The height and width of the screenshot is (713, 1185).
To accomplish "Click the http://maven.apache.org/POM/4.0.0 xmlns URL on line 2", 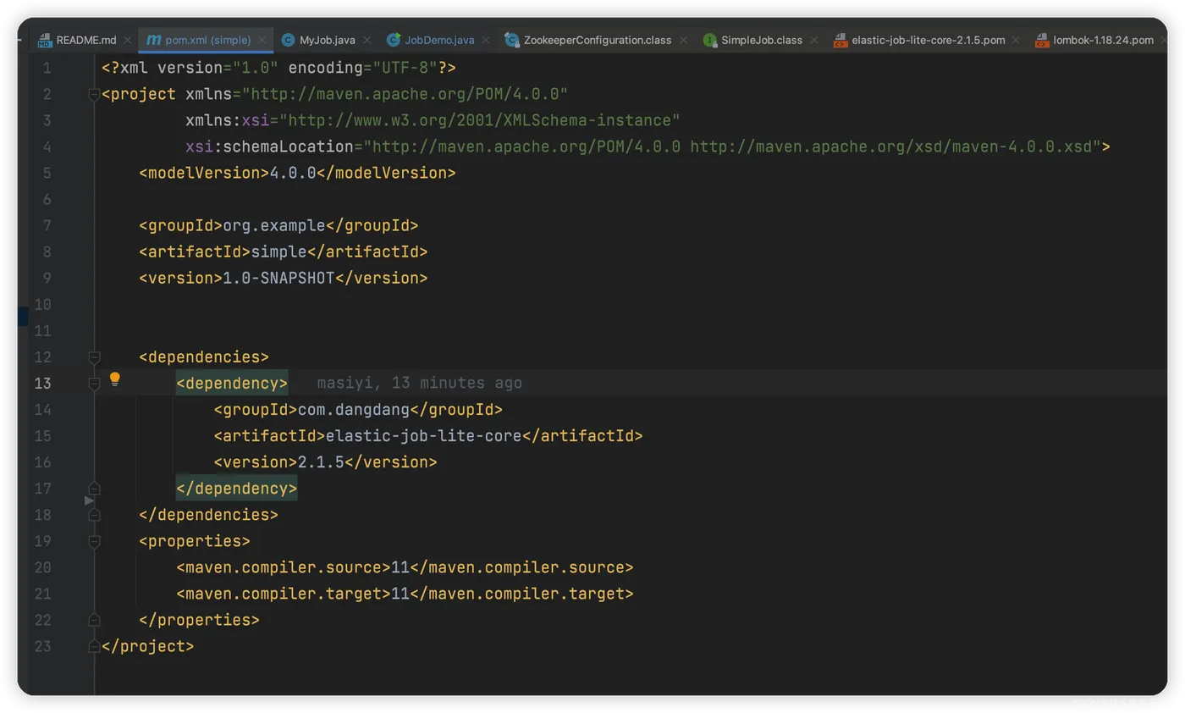I will pos(405,94).
